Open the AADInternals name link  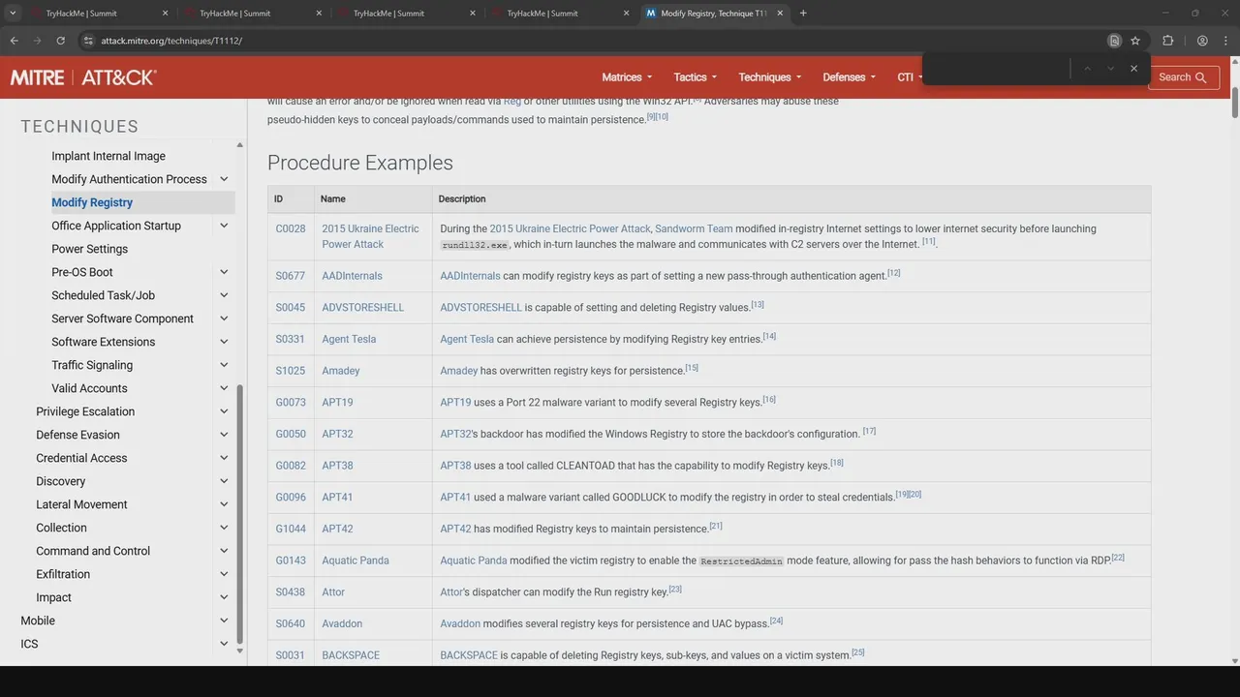coord(352,276)
